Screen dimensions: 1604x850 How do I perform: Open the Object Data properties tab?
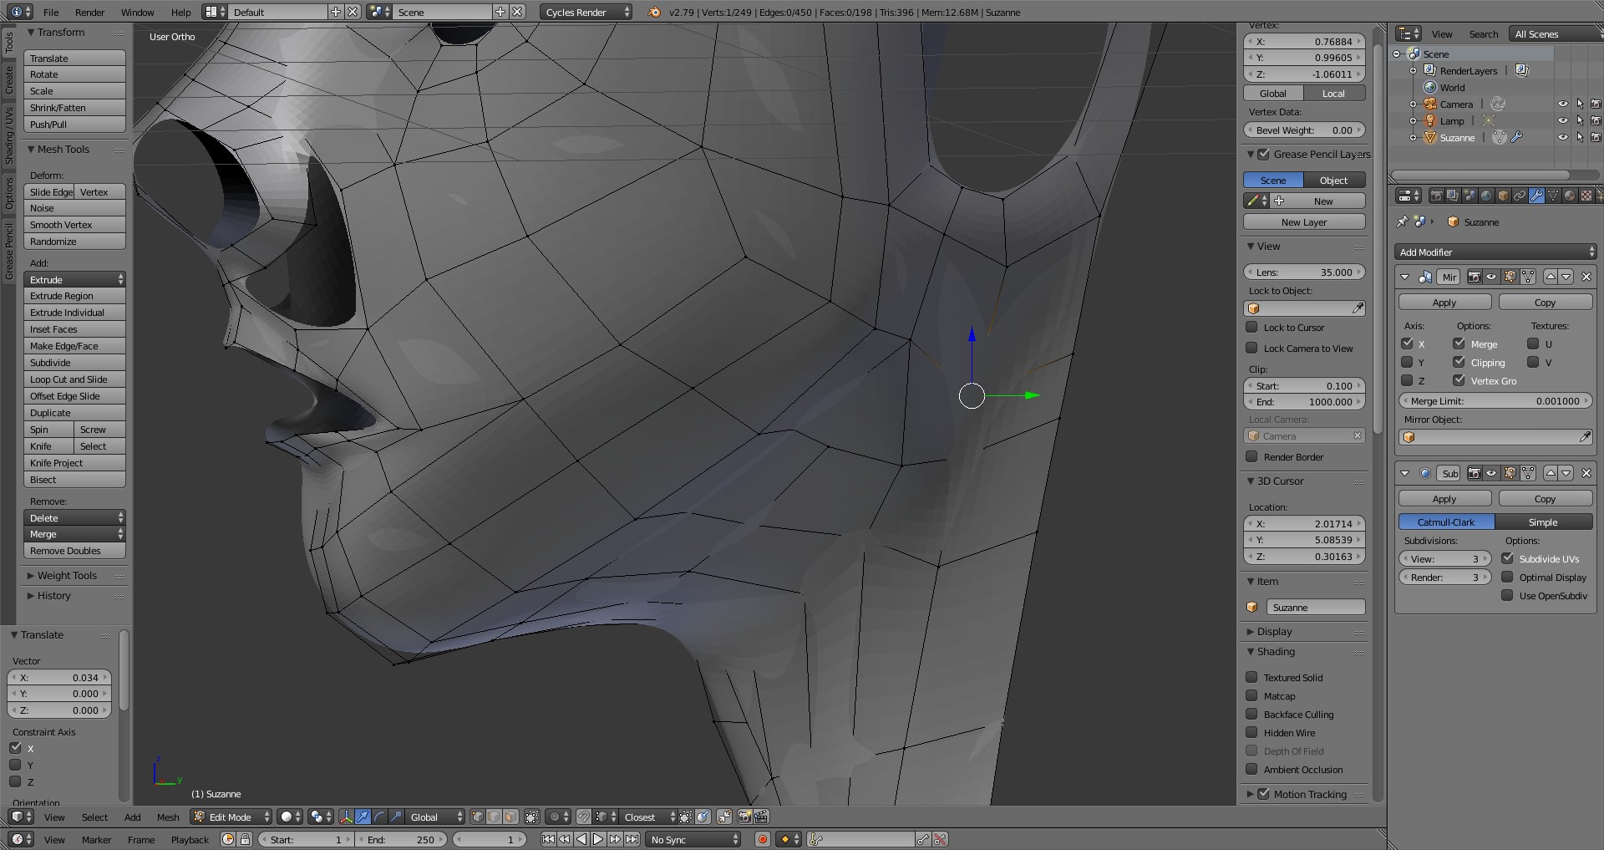[1553, 196]
